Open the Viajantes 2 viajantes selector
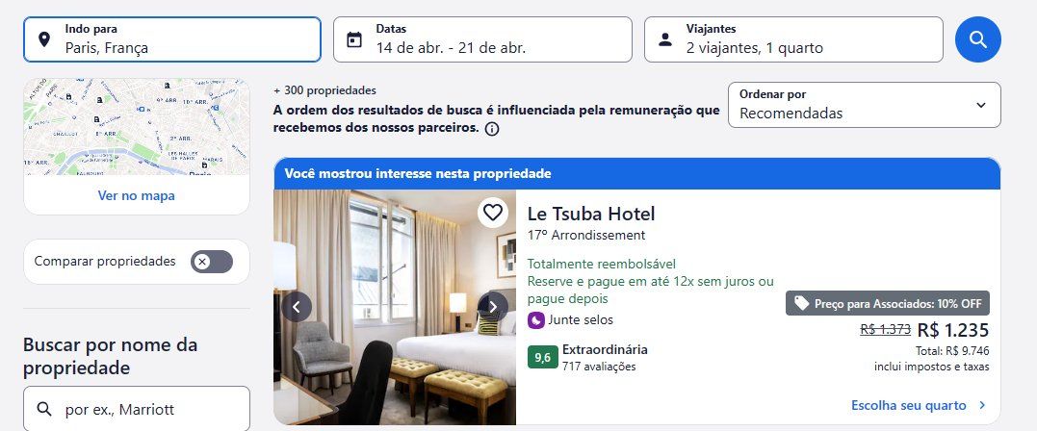 click(x=793, y=39)
